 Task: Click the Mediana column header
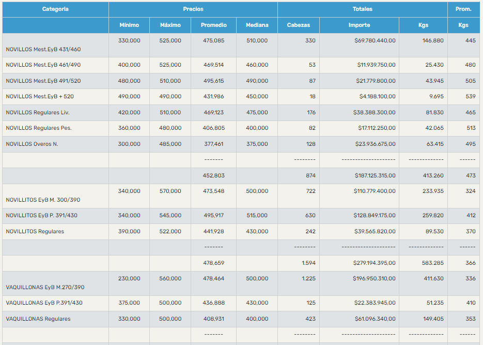point(257,25)
